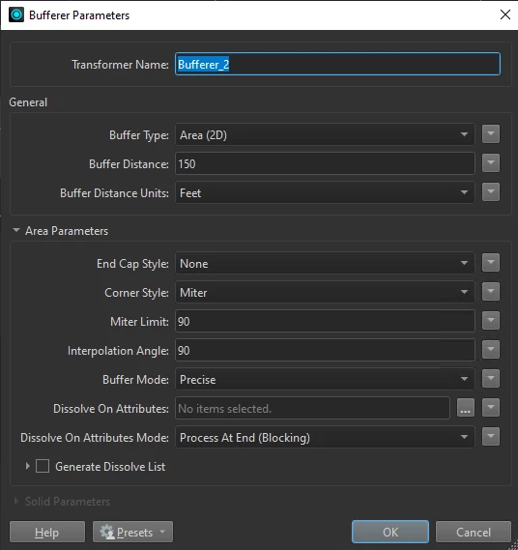Open Dissolve On Attributes Mode dropdown

(x=325, y=437)
